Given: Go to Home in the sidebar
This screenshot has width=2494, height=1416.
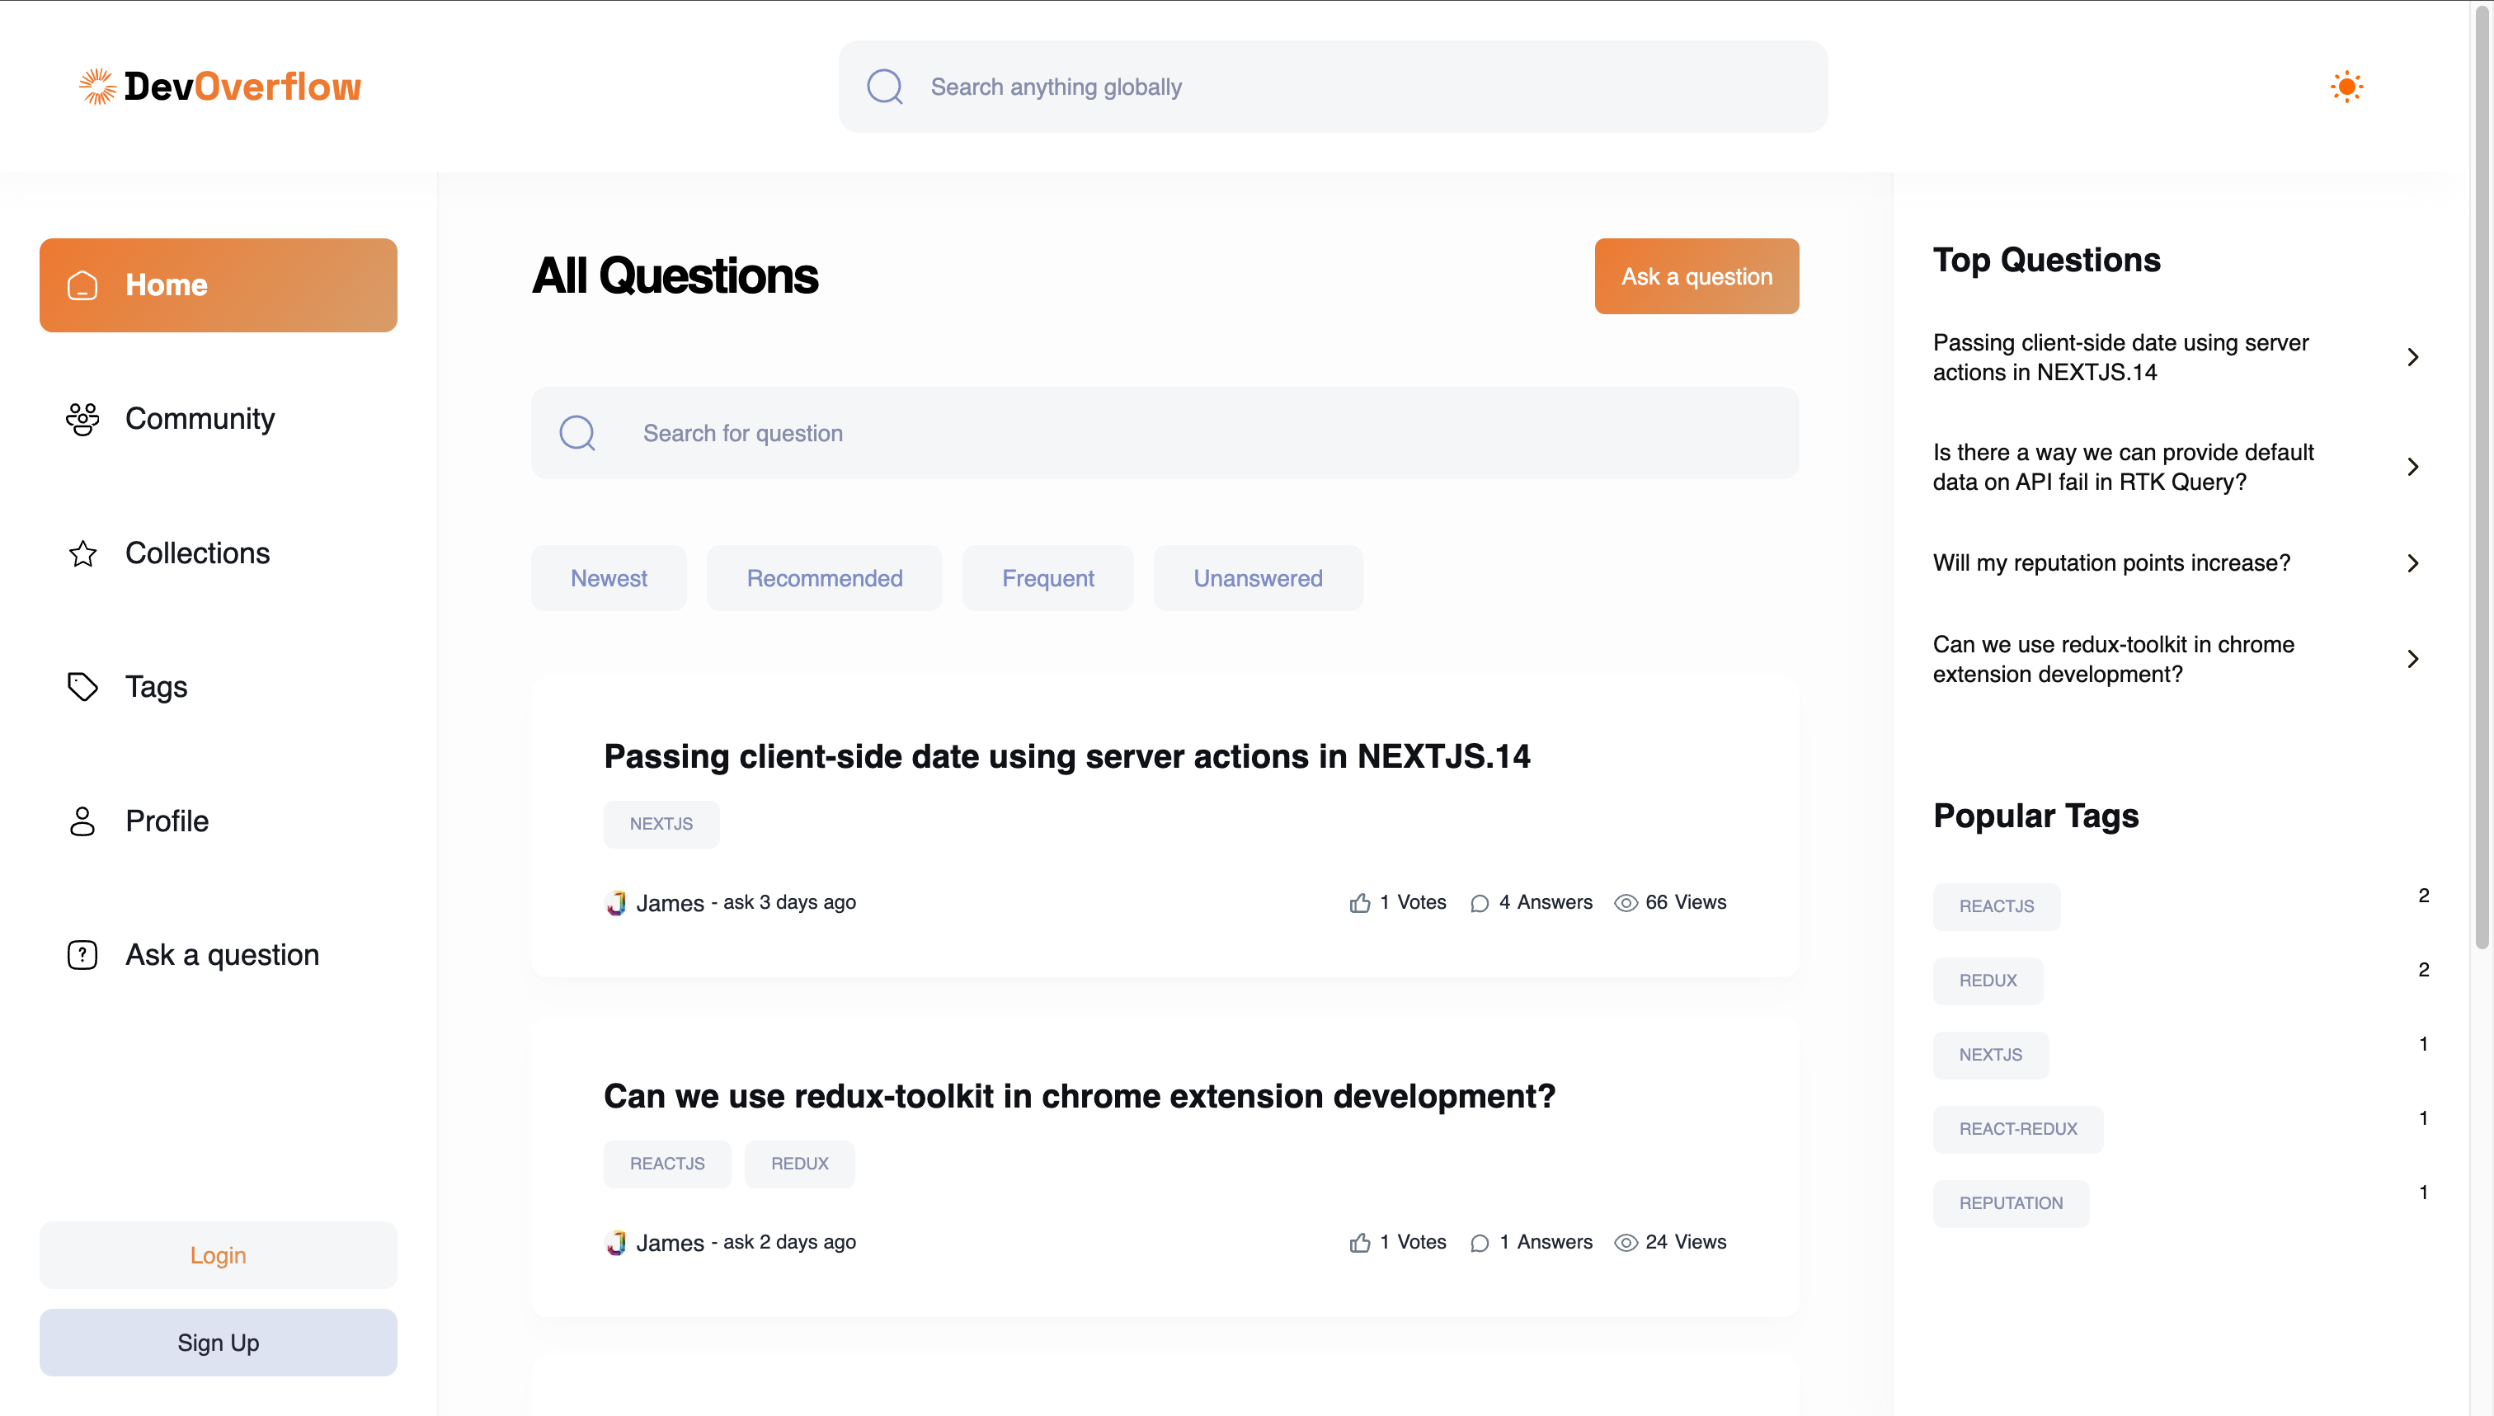Looking at the screenshot, I should click(218, 285).
